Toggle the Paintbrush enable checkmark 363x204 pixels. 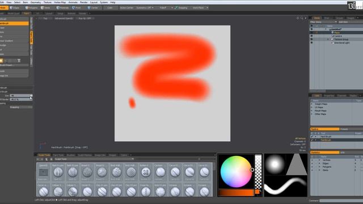pyautogui.click(x=312, y=140)
